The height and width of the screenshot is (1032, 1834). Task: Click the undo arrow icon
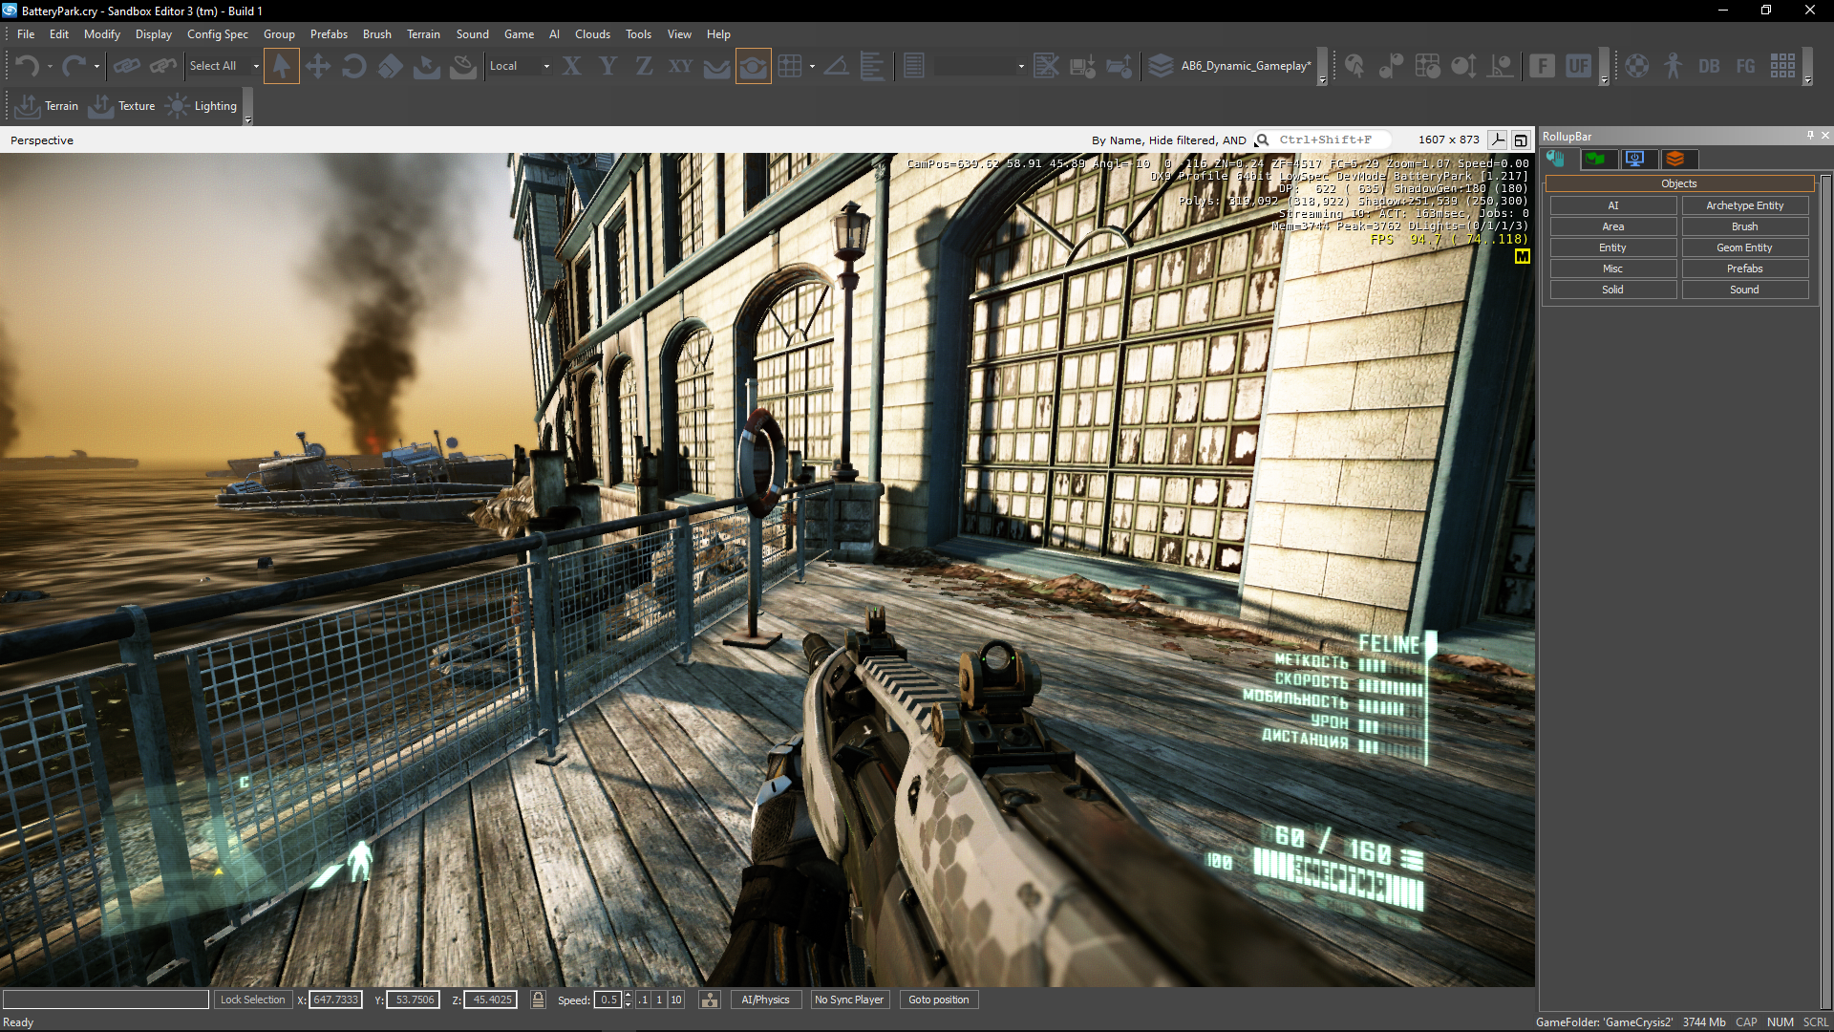(27, 66)
